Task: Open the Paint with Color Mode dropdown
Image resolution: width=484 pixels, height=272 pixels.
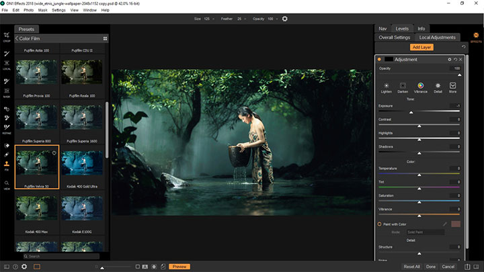Action: 424,232
